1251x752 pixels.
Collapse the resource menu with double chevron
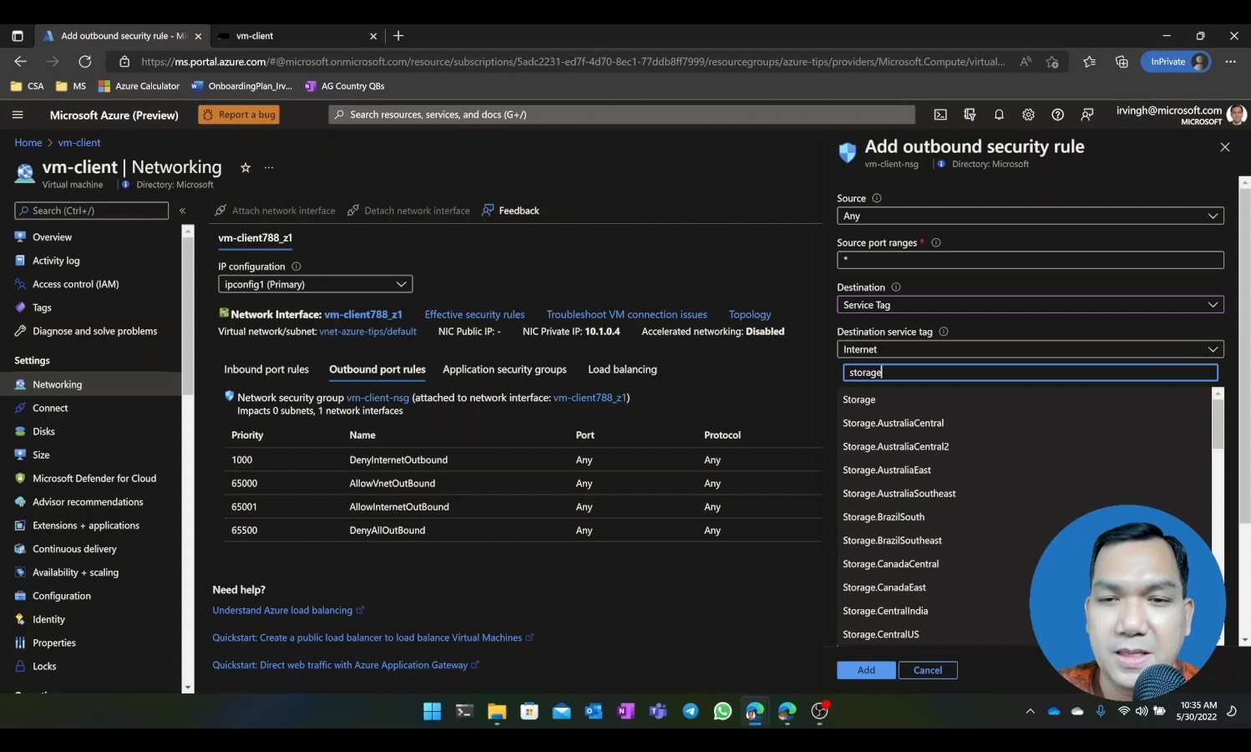[182, 211]
